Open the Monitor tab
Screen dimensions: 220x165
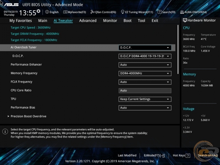(x=110, y=21)
